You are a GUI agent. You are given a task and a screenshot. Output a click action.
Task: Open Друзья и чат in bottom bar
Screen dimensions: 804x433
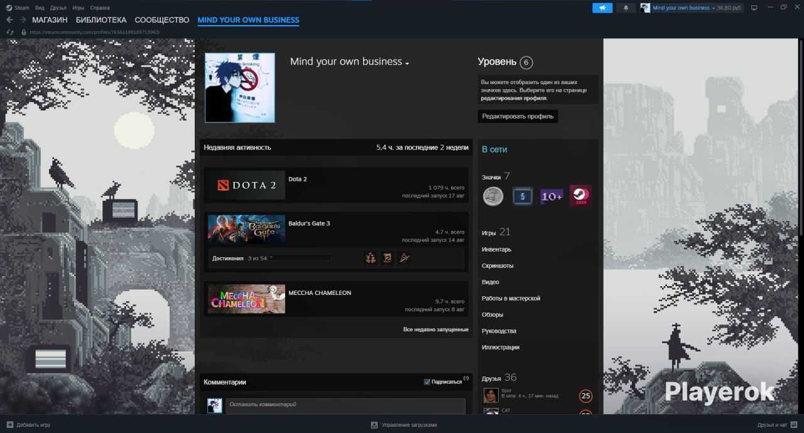pos(772,425)
